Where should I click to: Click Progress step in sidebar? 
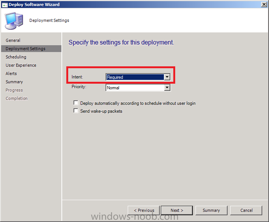coord(14,90)
